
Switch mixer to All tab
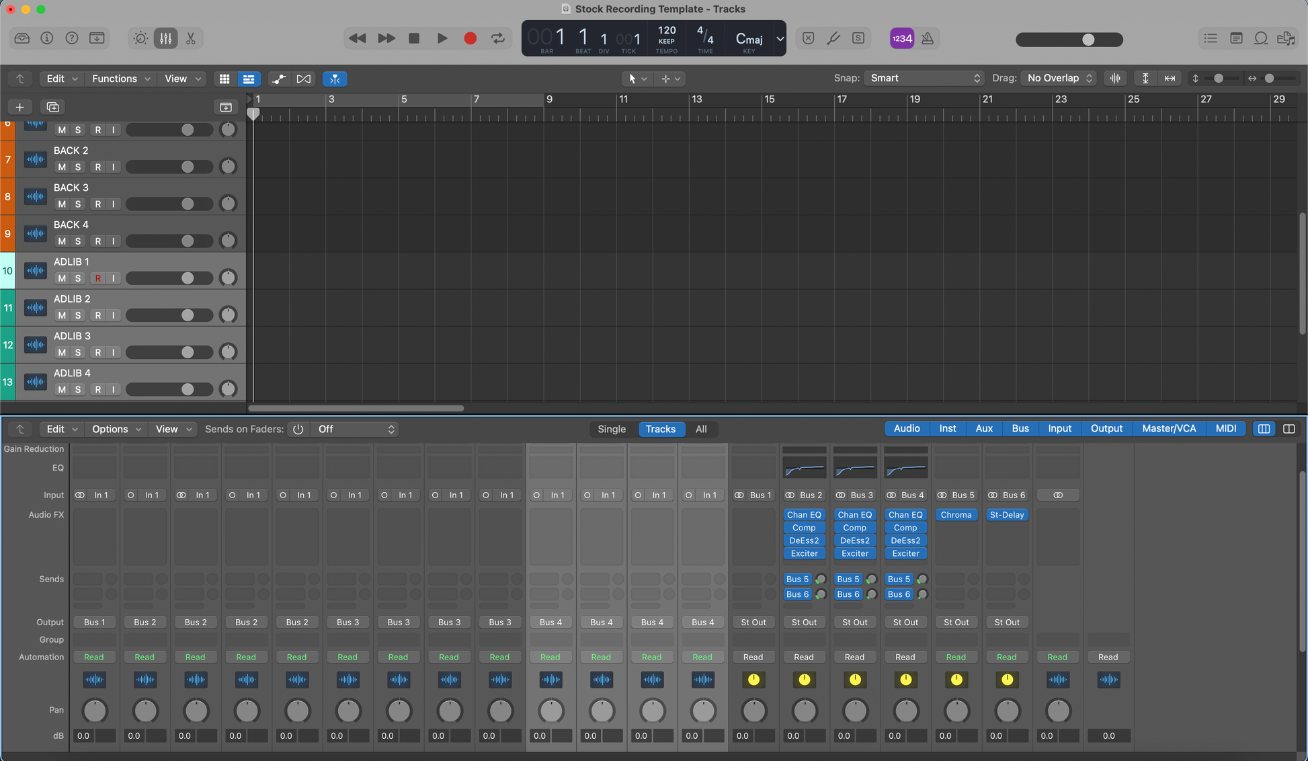pos(700,429)
